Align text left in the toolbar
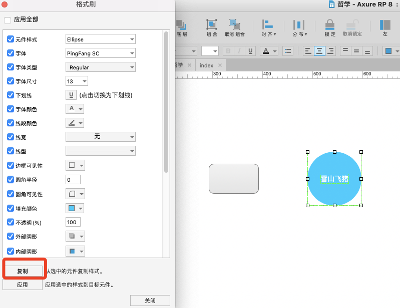The image size is (400, 308). click(x=308, y=51)
